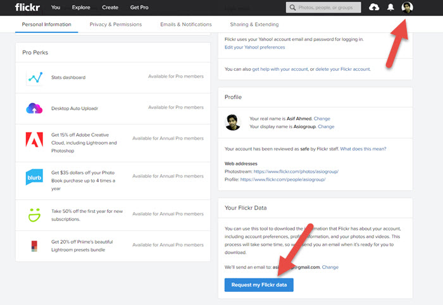Screen dimensions: 443x305
Task: Change your display name link
Action: click(x=326, y=126)
